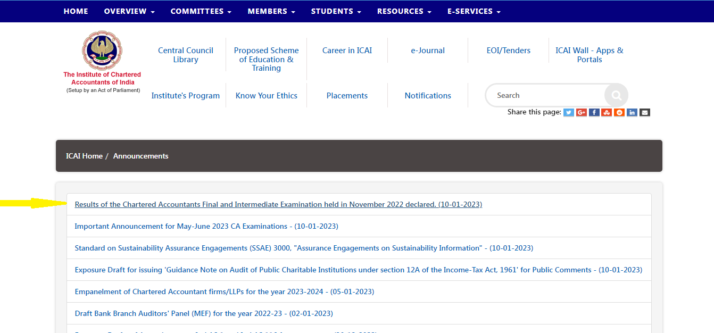Share this page on Facebook
The width and height of the screenshot is (714, 333).
pos(594,112)
